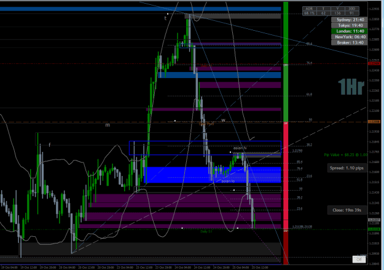Click the Off button on the chart
This screenshot has width=384, height=270.
[359, 259]
